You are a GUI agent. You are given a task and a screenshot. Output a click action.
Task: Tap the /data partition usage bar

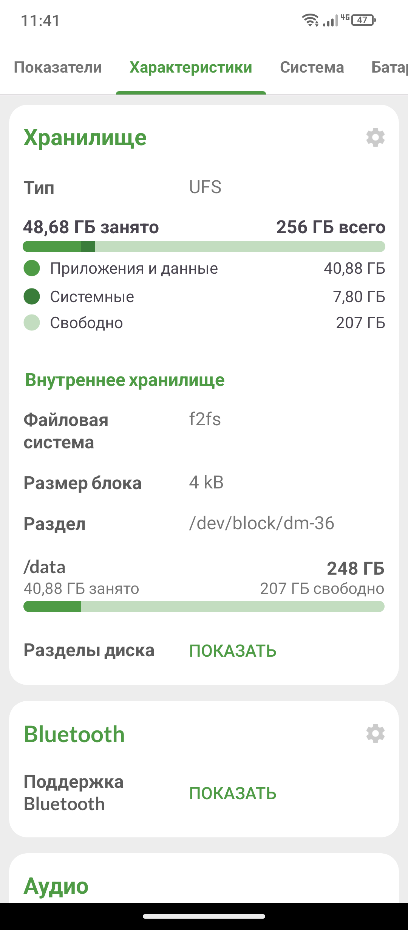204,606
